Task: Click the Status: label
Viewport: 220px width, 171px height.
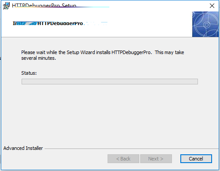Action: (x=29, y=73)
